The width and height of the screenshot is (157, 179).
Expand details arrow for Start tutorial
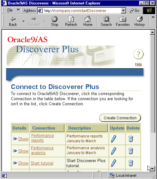click(x=15, y=163)
